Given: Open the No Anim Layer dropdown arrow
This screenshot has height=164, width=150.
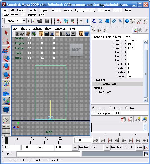Looking at the screenshot, I should click(x=75, y=147).
